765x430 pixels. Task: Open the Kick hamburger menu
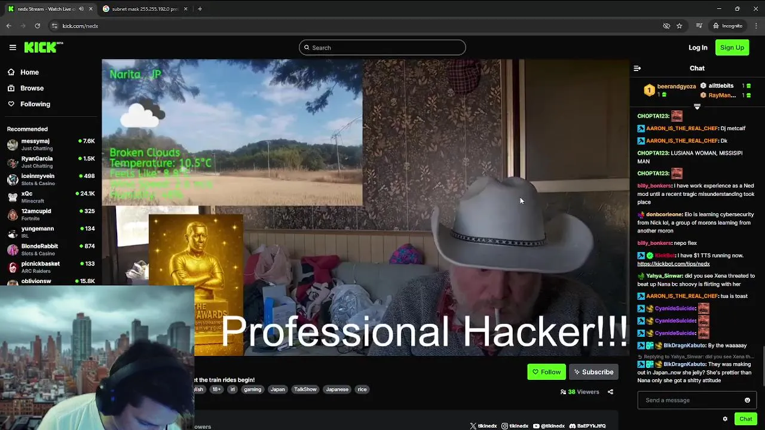(x=13, y=47)
